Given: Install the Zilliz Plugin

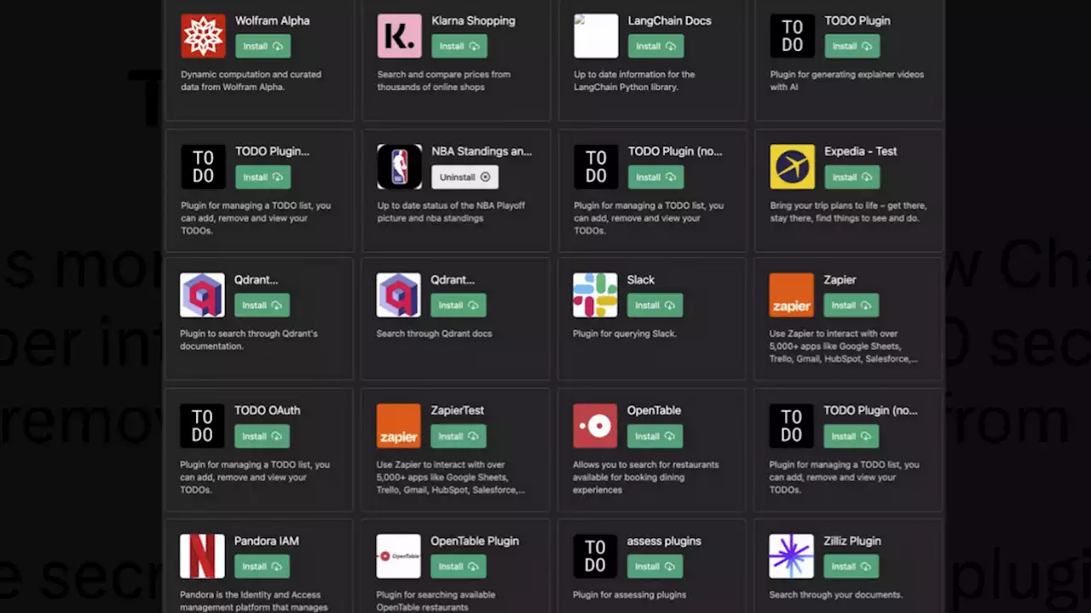Looking at the screenshot, I should click(851, 566).
